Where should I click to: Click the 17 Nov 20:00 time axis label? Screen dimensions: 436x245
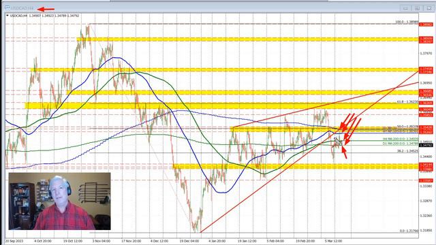131,241
